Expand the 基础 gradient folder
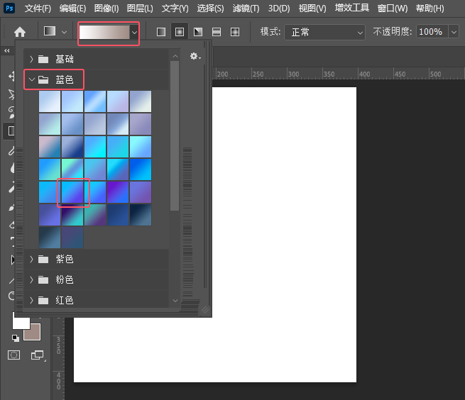The image size is (465, 400). point(31,59)
